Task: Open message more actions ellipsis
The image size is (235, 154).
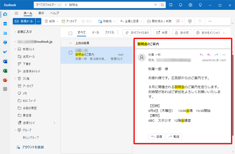Action: point(224,55)
